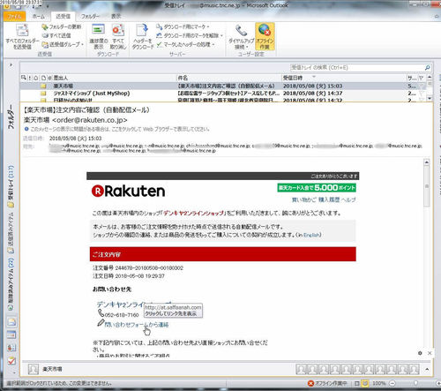This screenshot has height=391, width=441.
Task: Click the info bar to view in browser
Action: [117, 129]
